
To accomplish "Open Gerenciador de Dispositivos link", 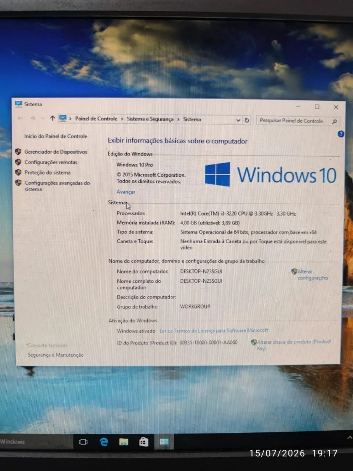I will (56, 152).
